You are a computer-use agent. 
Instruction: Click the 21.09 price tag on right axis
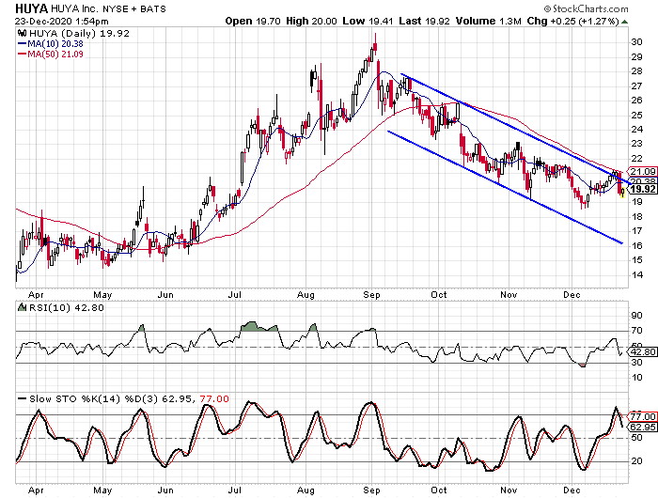(642, 171)
